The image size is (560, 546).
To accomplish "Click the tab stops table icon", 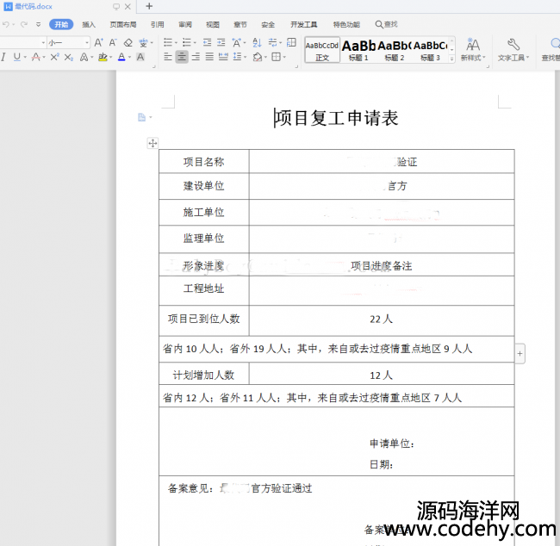I will [x=291, y=42].
